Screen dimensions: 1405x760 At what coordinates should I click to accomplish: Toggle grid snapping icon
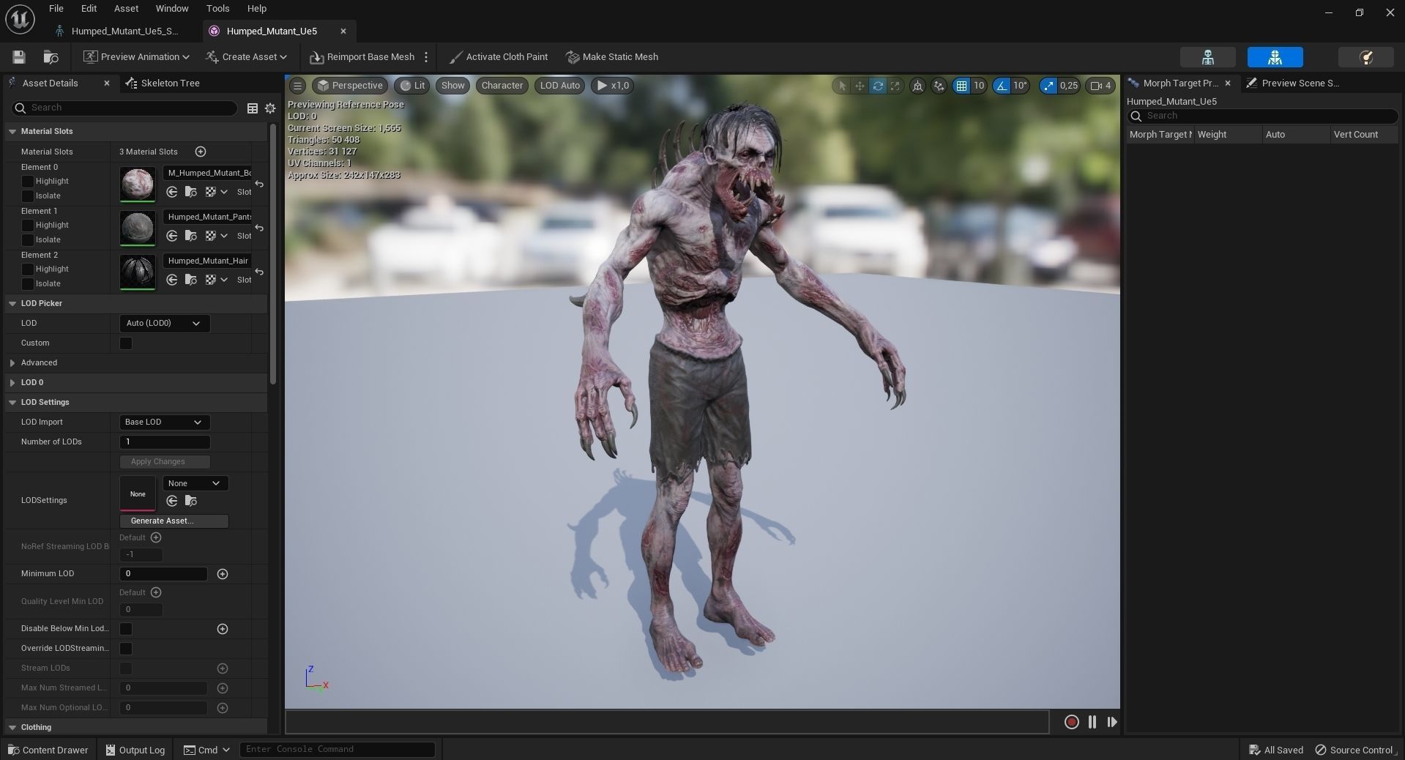click(961, 86)
